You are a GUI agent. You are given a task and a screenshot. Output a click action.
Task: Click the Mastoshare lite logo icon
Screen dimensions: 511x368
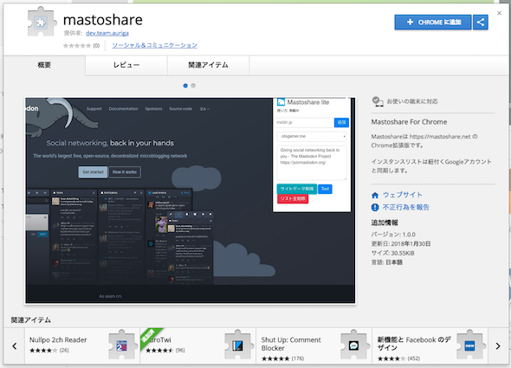pos(281,102)
